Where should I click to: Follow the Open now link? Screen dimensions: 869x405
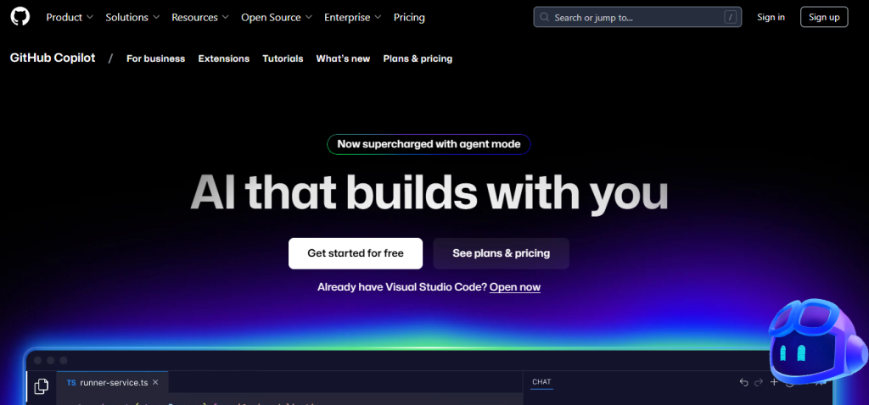[x=515, y=287]
